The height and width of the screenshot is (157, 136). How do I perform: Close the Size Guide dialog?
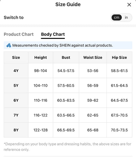pos(129,5)
